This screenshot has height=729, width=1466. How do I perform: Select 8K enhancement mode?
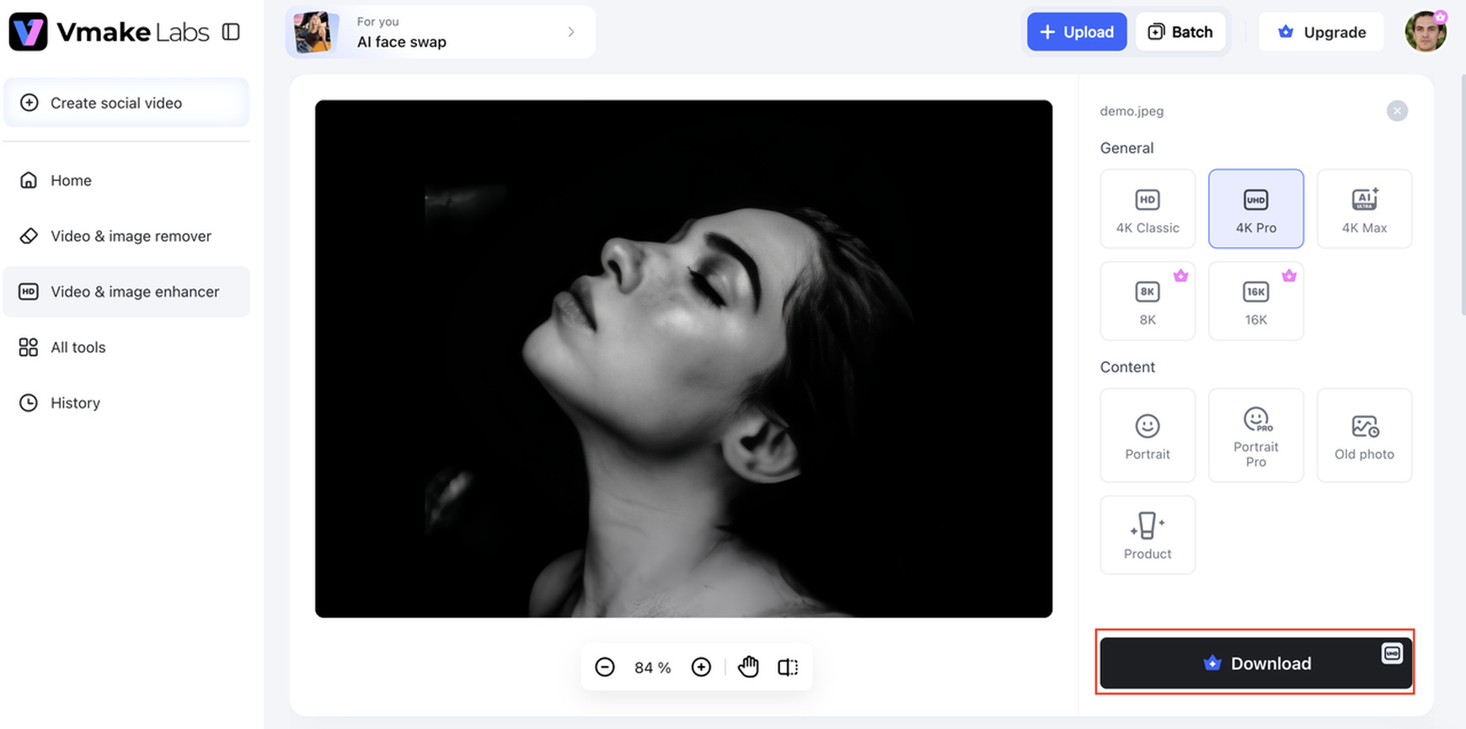[1148, 301]
